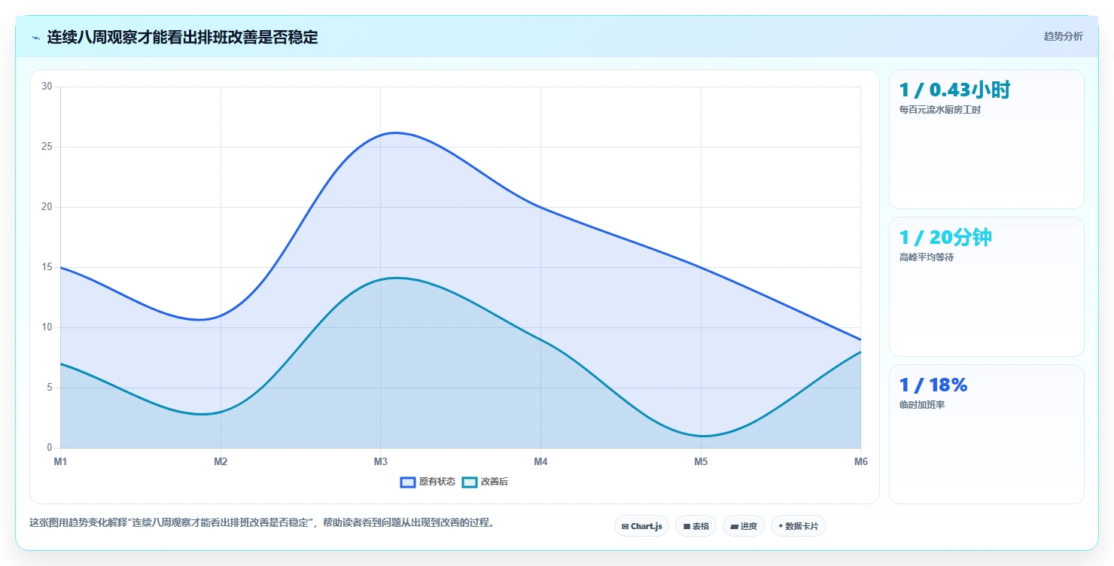
Task: Click the M4 x-axis label
Action: pos(540,462)
